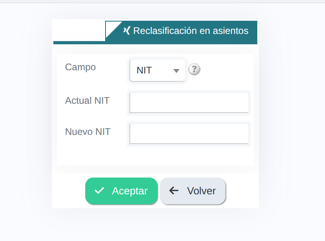Go back using the Volver button
The width and height of the screenshot is (325, 241).
192,191
